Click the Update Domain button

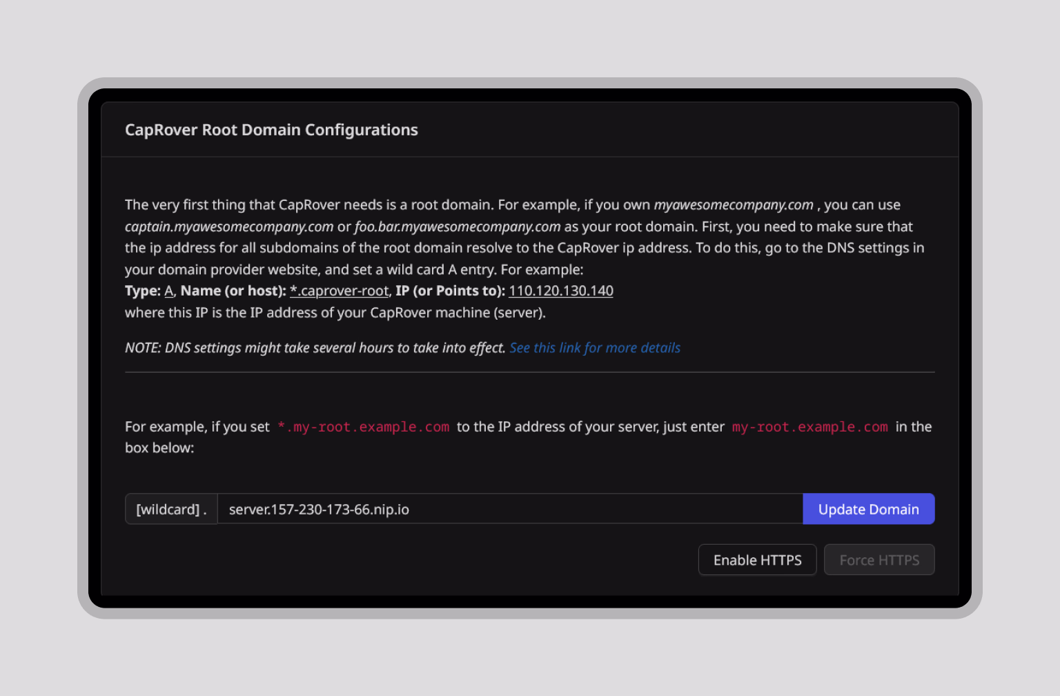coord(869,509)
